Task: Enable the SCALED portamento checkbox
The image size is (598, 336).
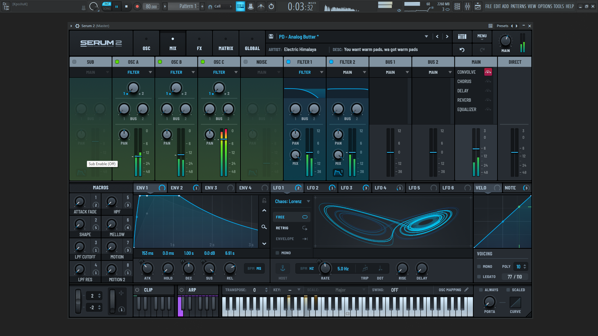Action: pyautogui.click(x=508, y=290)
